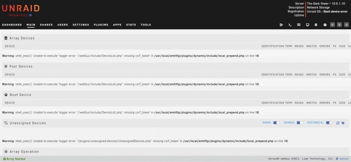Go to the Dashboard menu
351x162 pixels.
pyautogui.click(x=12, y=25)
